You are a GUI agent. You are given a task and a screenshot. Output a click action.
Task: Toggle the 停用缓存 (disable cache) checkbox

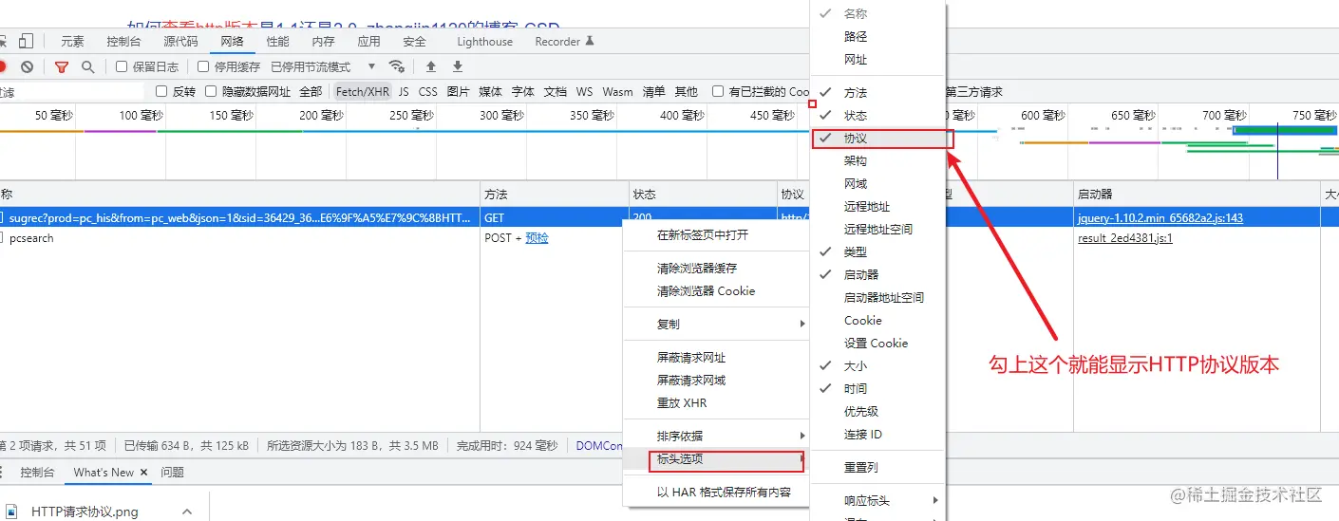(203, 66)
